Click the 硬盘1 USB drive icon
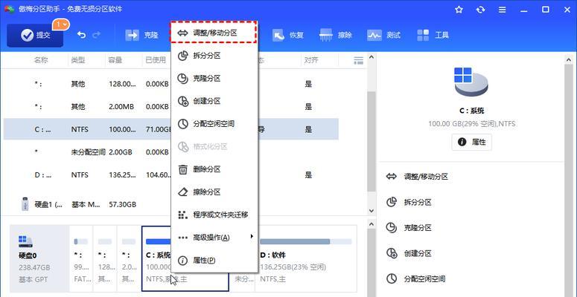The height and width of the screenshot is (297, 577). 25,204
